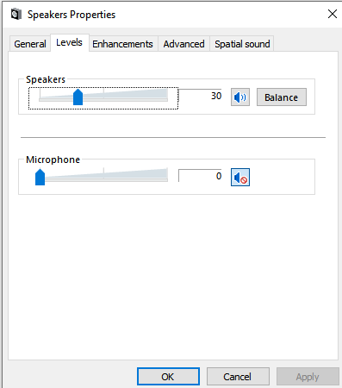The height and width of the screenshot is (388, 342).
Task: Switch to the Enhancements tab
Action: (x=122, y=44)
